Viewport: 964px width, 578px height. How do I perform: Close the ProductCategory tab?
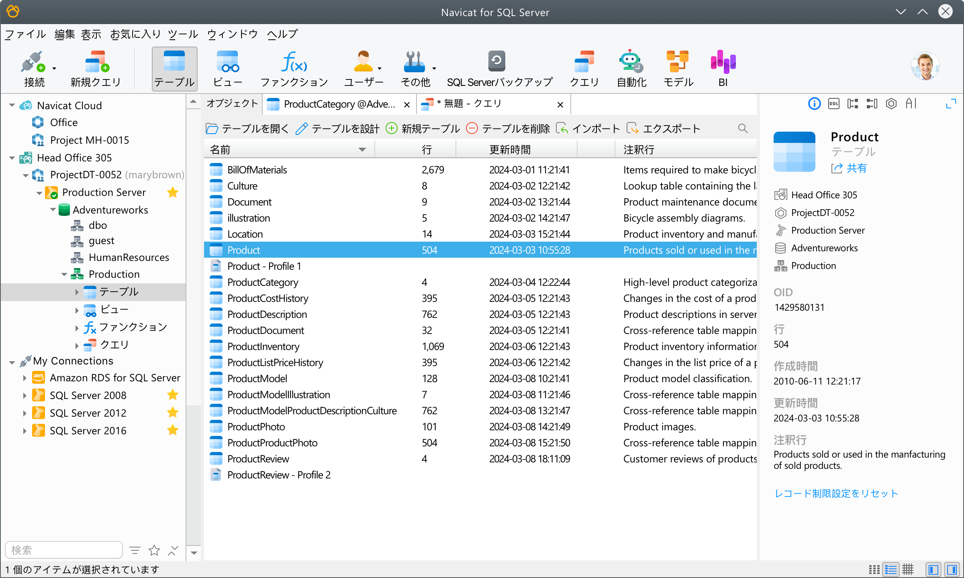(x=407, y=105)
